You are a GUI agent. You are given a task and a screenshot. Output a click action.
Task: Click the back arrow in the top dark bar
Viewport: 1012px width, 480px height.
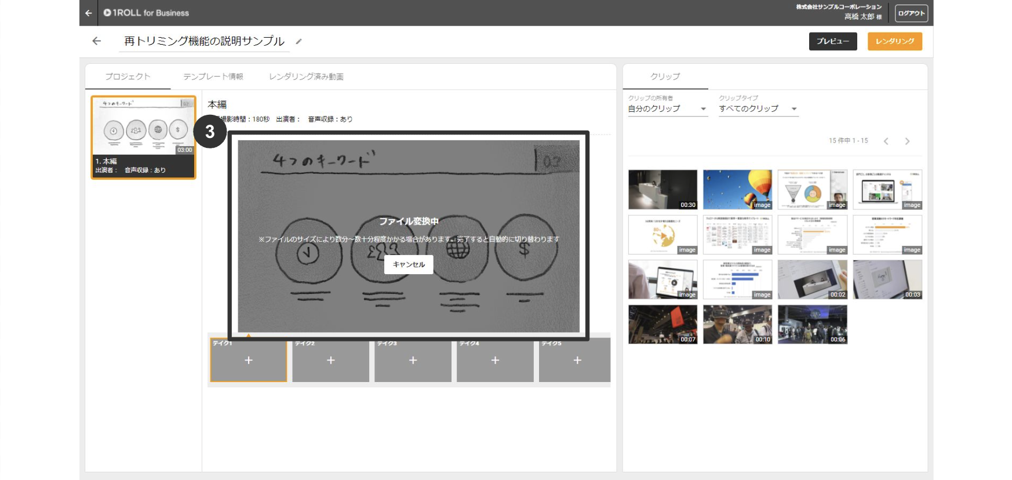(x=89, y=13)
